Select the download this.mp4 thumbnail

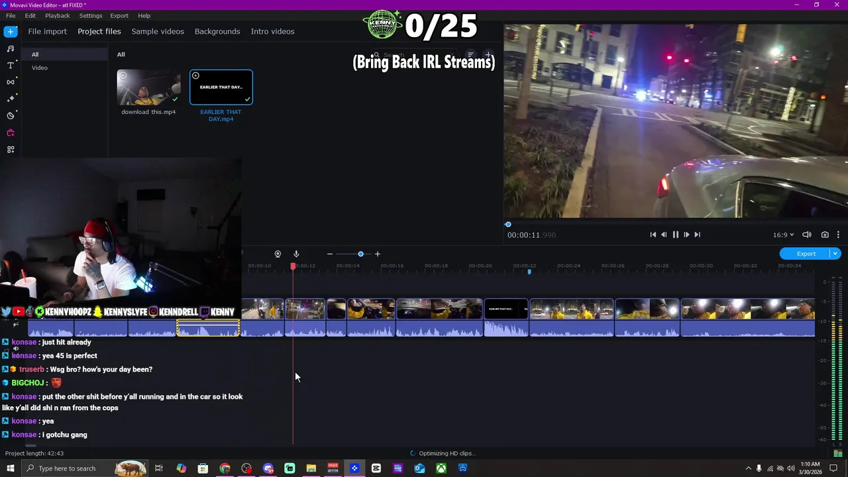click(148, 87)
